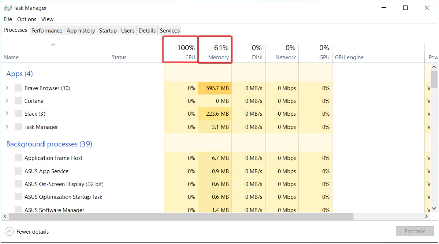This screenshot has height=244, width=439.
Task: Click the ASUS Optimization Startup Task icon
Action: click(18, 197)
